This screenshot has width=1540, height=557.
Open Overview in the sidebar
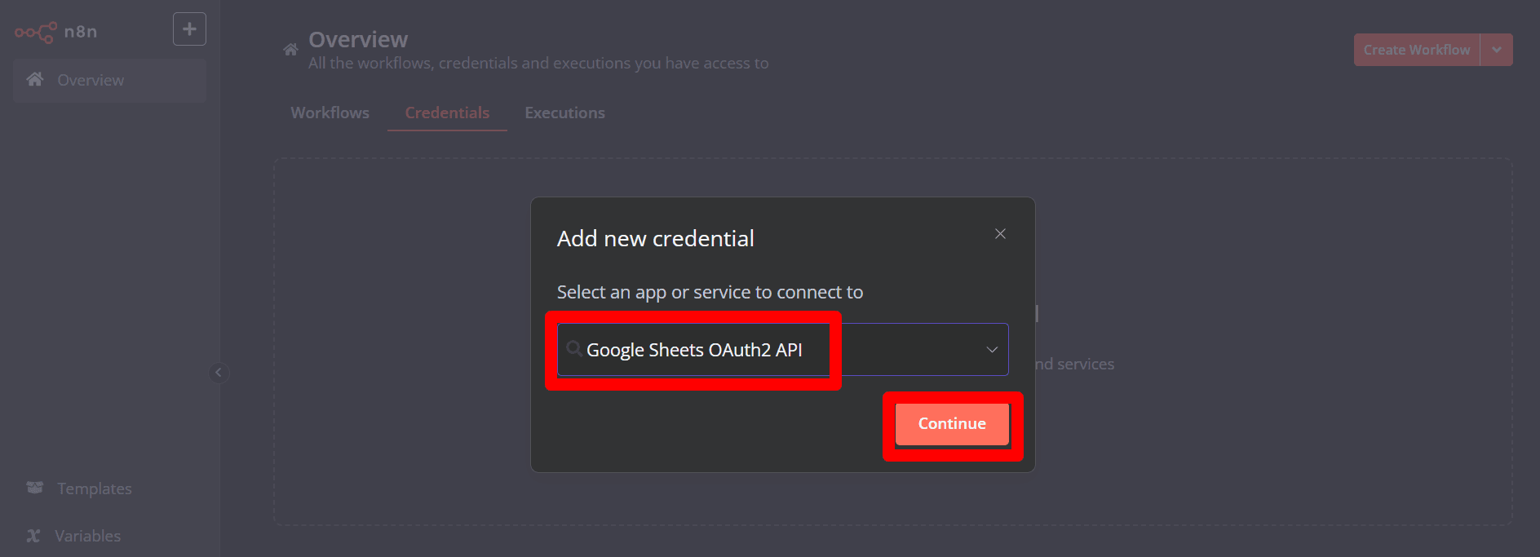(x=109, y=80)
